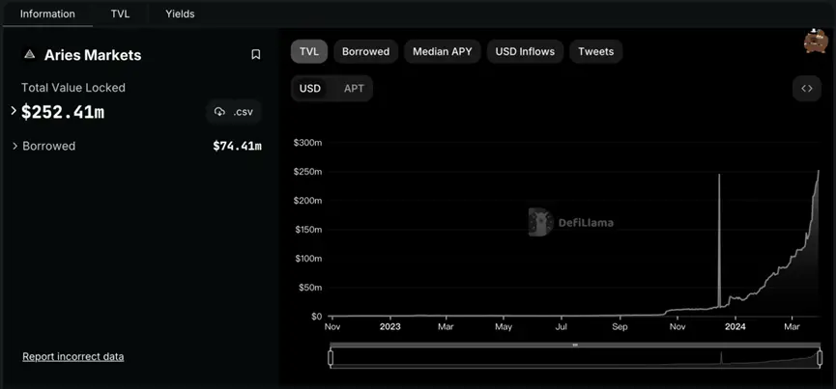The height and width of the screenshot is (389, 836).
Task: Click the top grip of the range selector
Action: [575, 345]
